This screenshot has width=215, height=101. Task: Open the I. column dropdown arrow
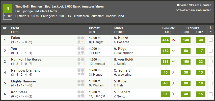pos(211,31)
